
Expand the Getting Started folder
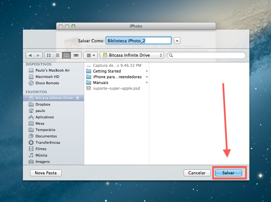click(147, 71)
